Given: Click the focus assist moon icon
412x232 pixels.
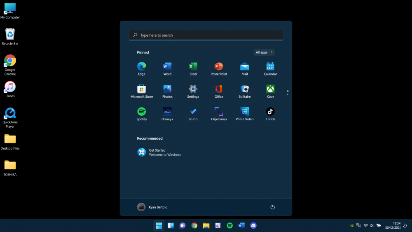Looking at the screenshot, I should pyautogui.click(x=405, y=225).
